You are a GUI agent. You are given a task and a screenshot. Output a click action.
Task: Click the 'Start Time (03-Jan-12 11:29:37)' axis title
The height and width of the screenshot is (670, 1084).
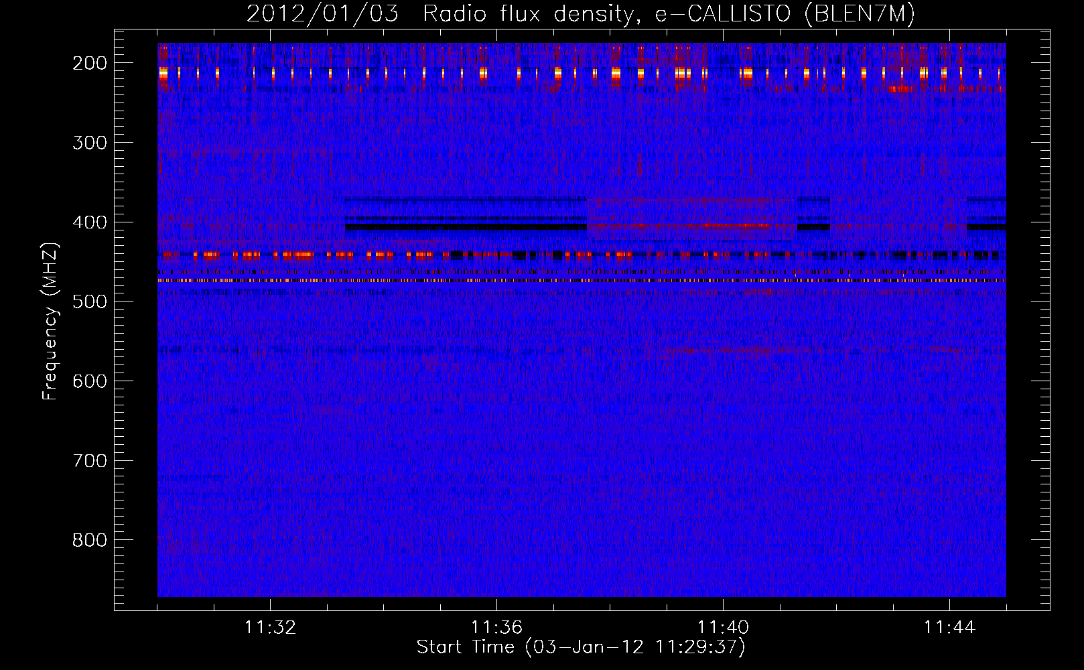[581, 648]
